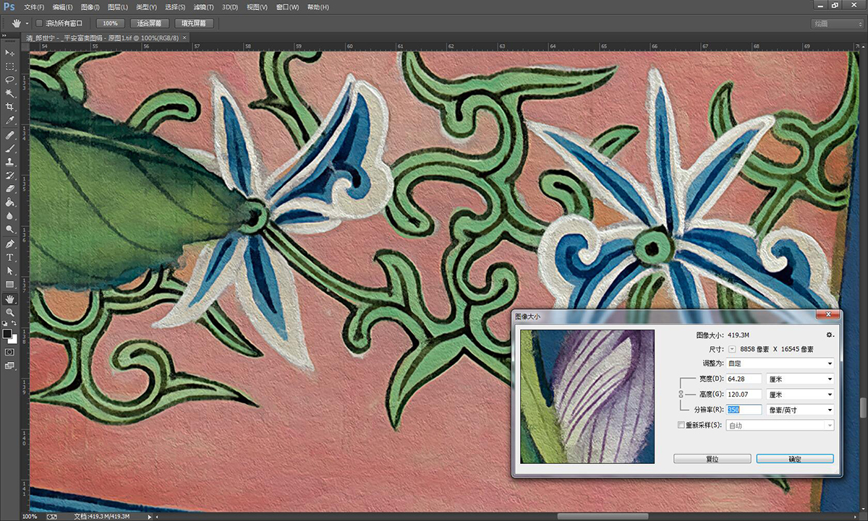This screenshot has height=521, width=868.
Task: Open the Layer (图层) menu
Action: pyautogui.click(x=118, y=7)
